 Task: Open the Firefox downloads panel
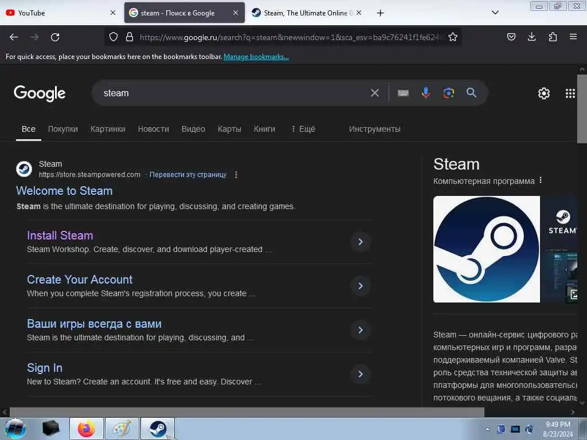click(x=531, y=37)
